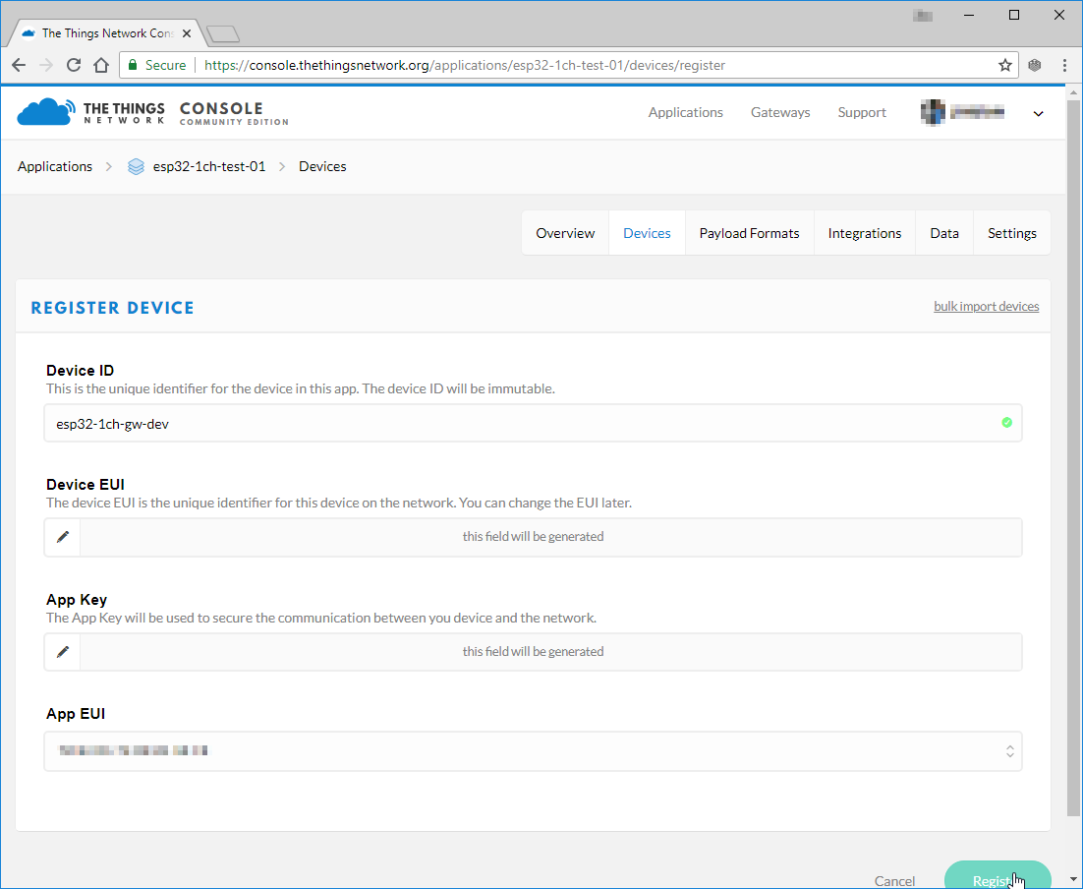Open the App EUI selector dropdown
The width and height of the screenshot is (1083, 889).
(534, 751)
